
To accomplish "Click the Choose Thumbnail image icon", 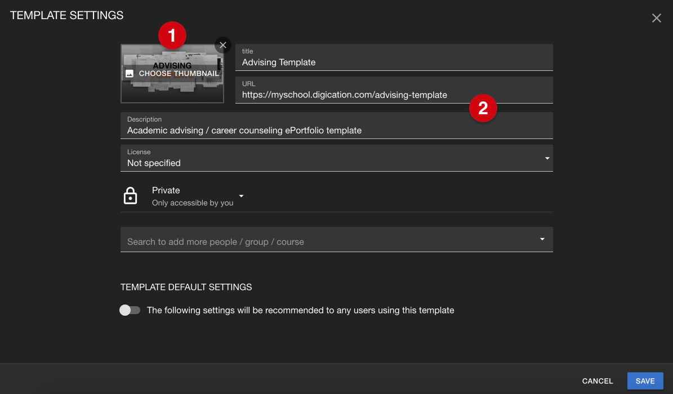I will [129, 74].
